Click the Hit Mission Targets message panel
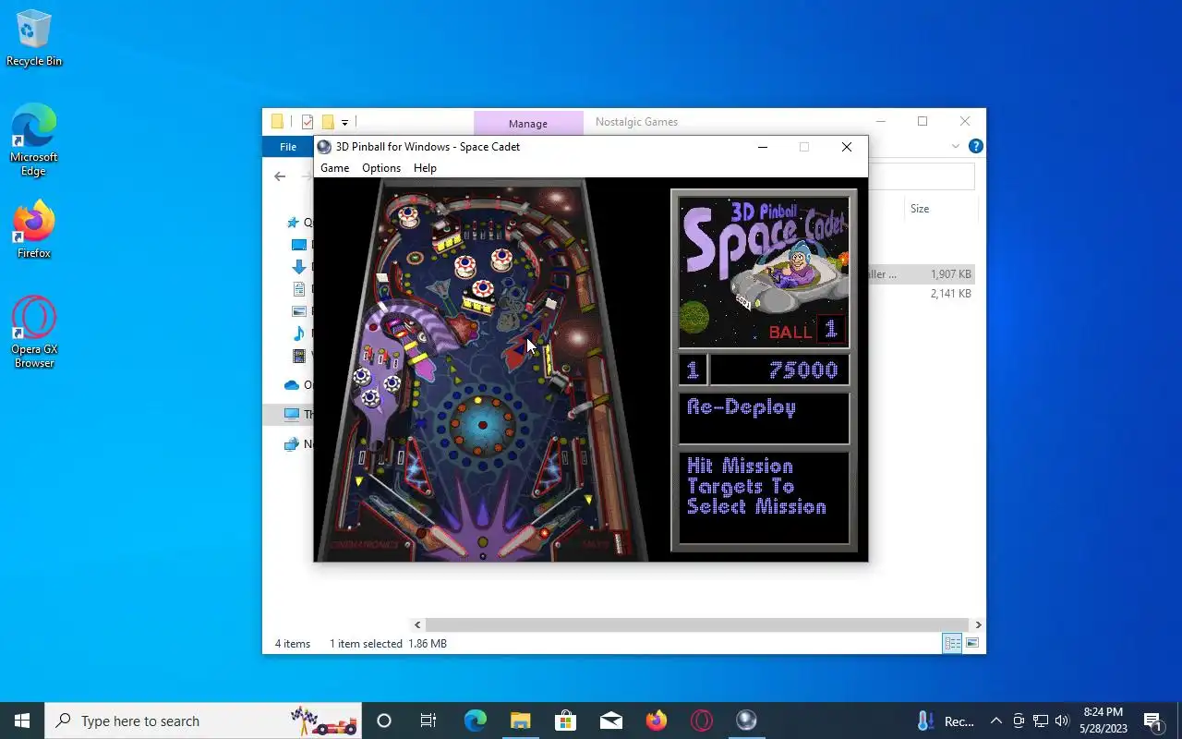 764,498
